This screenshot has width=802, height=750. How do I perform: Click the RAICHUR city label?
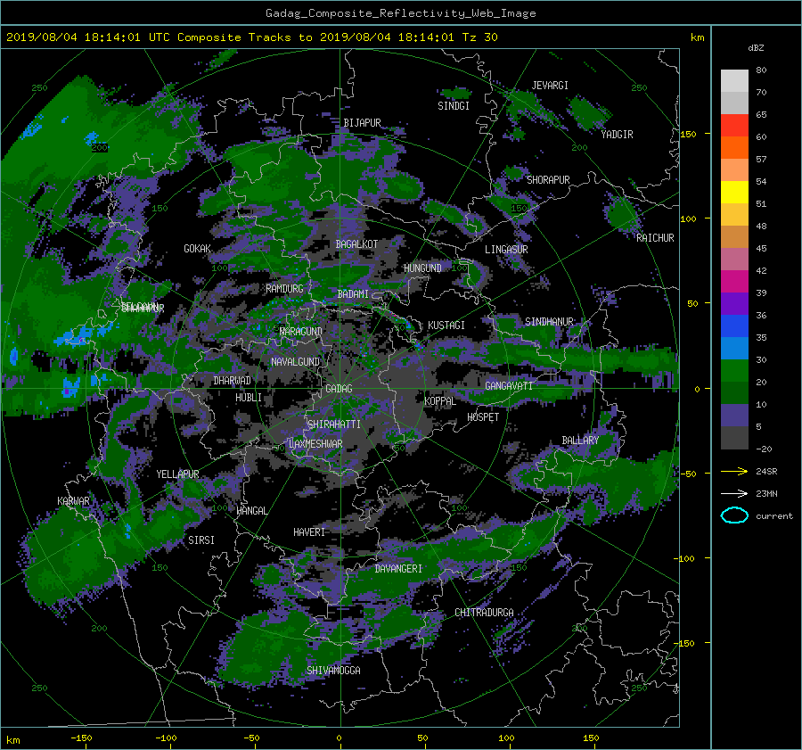point(655,238)
